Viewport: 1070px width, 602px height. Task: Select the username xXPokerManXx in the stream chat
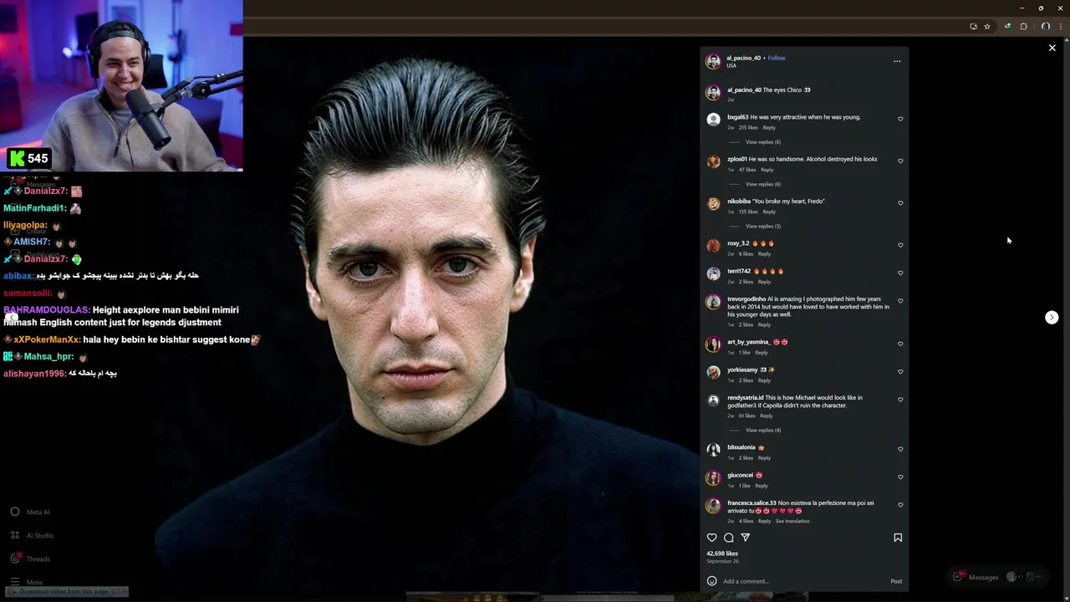47,339
